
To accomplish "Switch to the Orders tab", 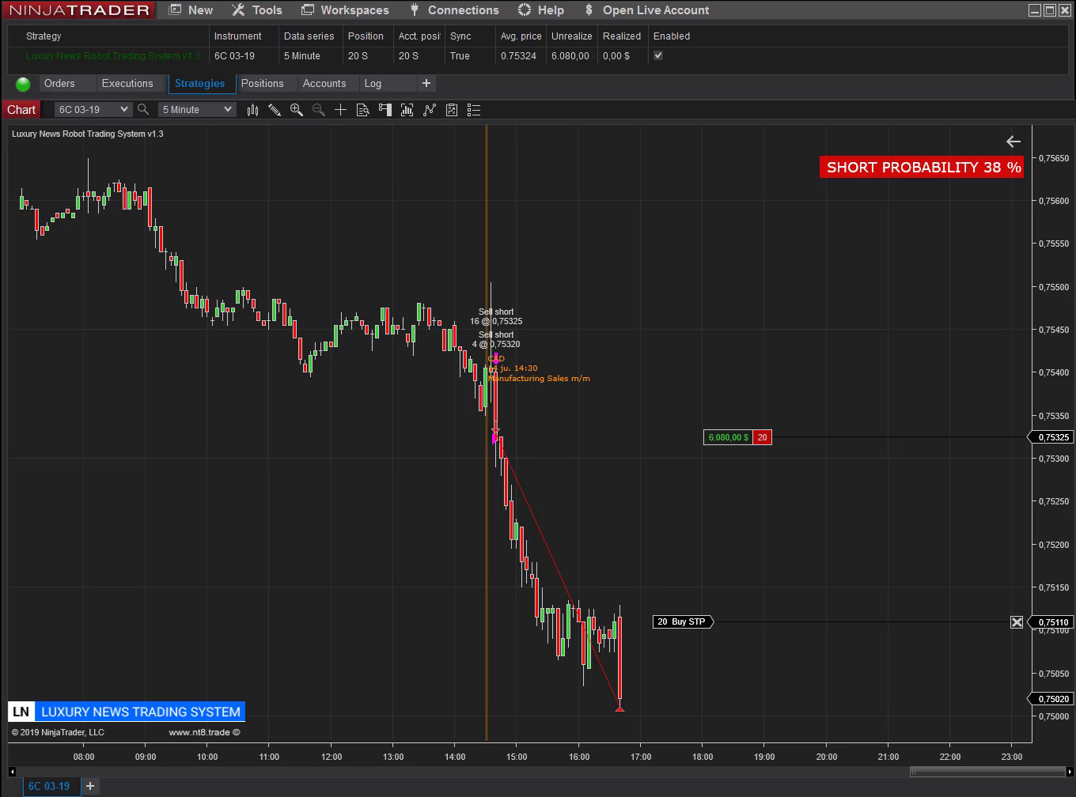I will click(x=59, y=83).
